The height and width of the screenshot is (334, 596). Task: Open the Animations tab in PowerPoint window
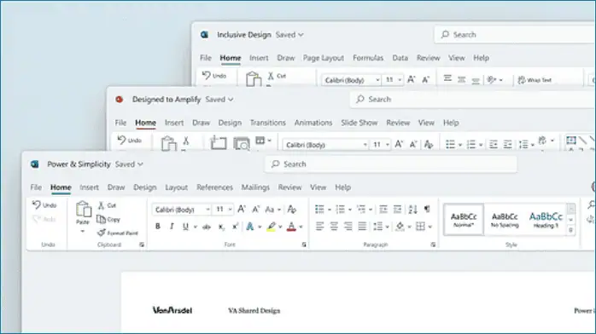click(313, 123)
